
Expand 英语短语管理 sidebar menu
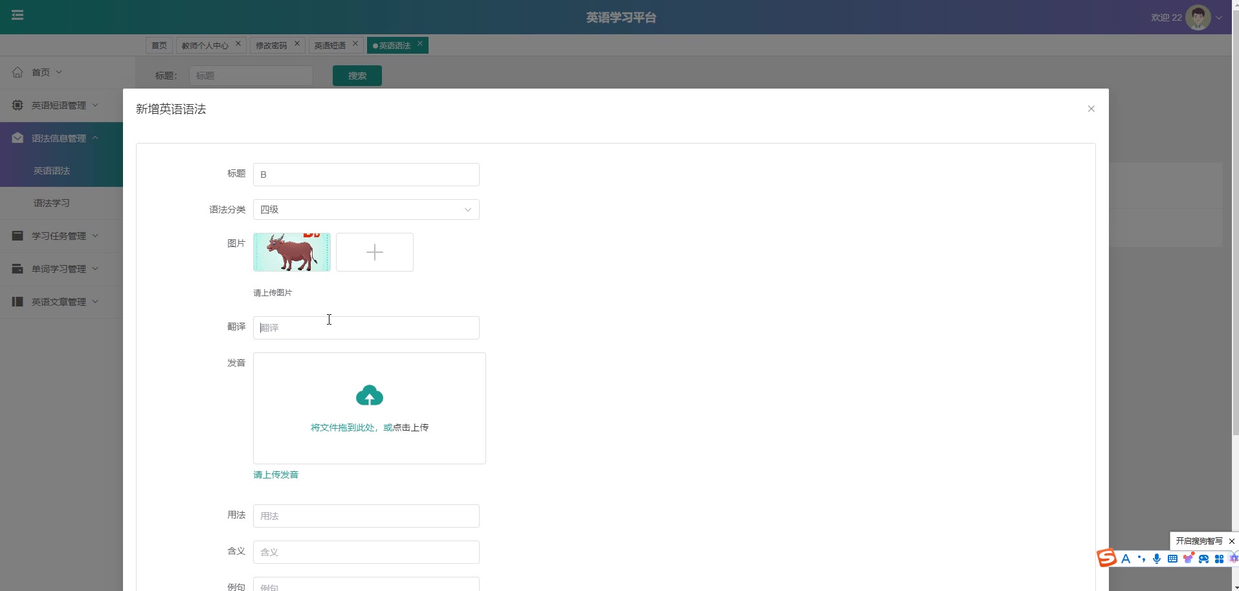pyautogui.click(x=61, y=105)
